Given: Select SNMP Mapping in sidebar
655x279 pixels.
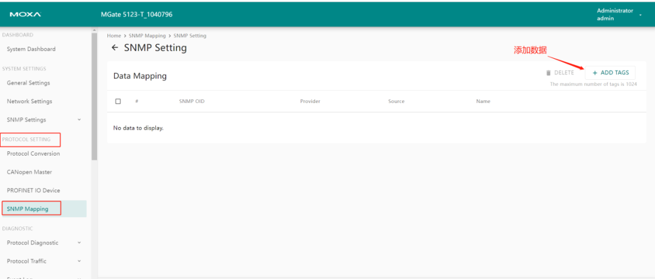Looking at the screenshot, I should 27,209.
